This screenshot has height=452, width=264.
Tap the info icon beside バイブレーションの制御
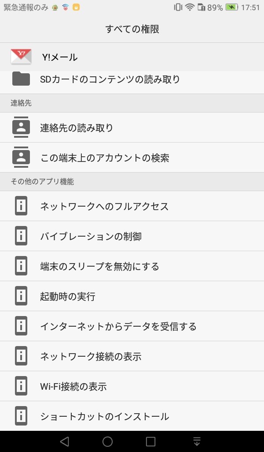tap(21, 236)
